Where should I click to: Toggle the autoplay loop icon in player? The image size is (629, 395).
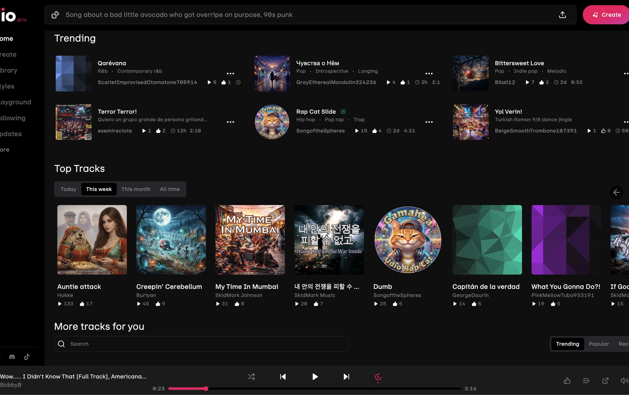point(378,377)
